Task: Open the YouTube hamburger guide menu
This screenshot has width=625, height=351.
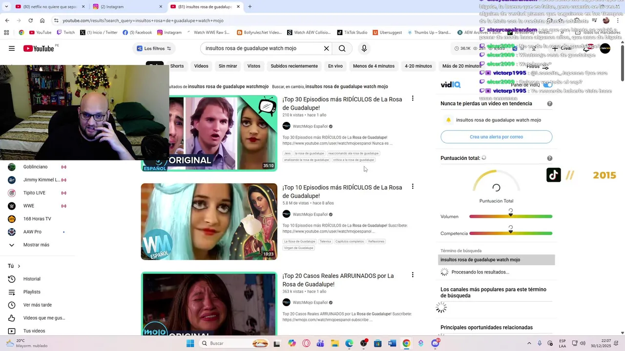Action: point(12,48)
